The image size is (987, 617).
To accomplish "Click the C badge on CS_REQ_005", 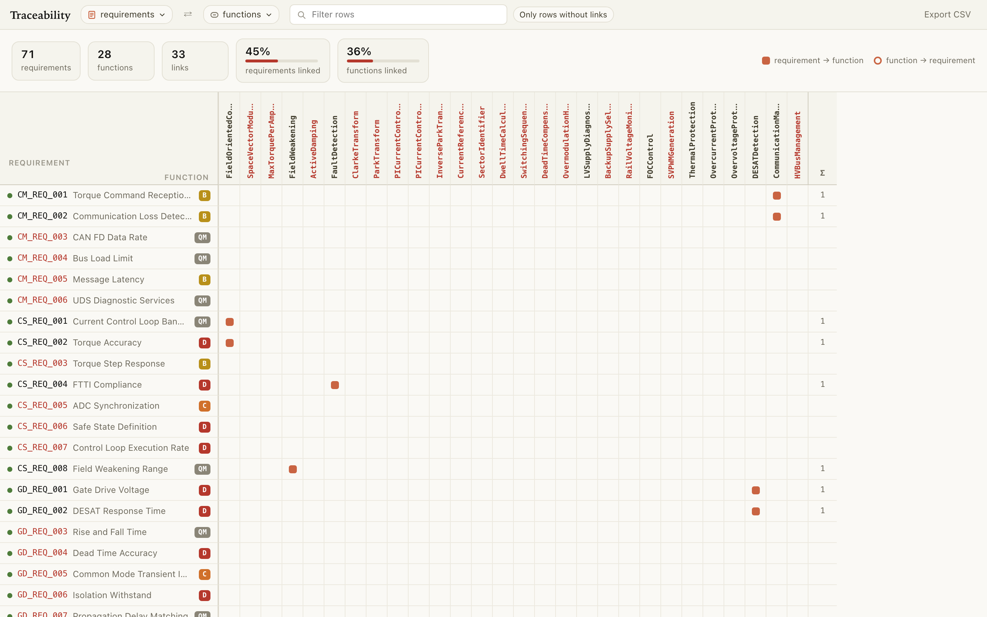I will (204, 406).
